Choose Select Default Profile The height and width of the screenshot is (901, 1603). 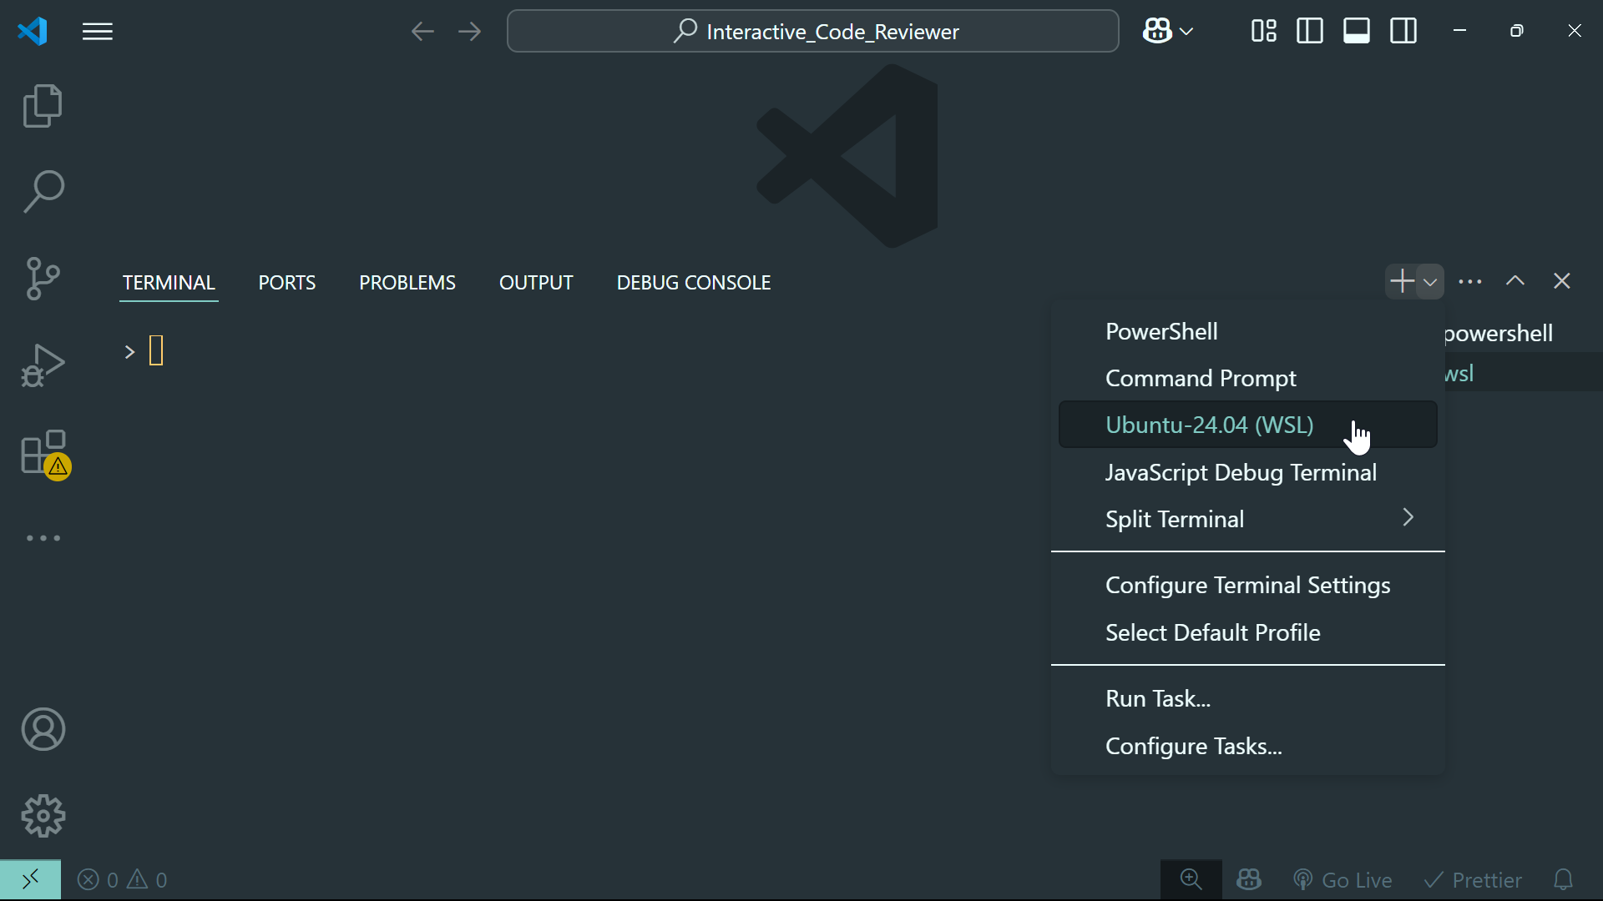(1248, 632)
